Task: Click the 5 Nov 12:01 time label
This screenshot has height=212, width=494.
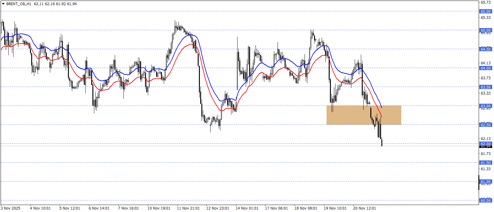Action: (69, 208)
